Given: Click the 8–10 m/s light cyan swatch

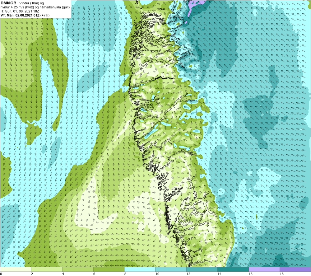Looking at the screenshot, I should [x=140, y=269].
